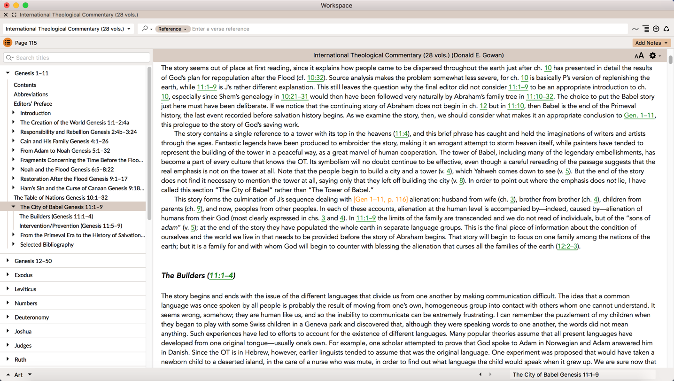The height and width of the screenshot is (381, 674).
Task: Open The Builders (Genesis 11:1–4) entry
Action: [56, 217]
